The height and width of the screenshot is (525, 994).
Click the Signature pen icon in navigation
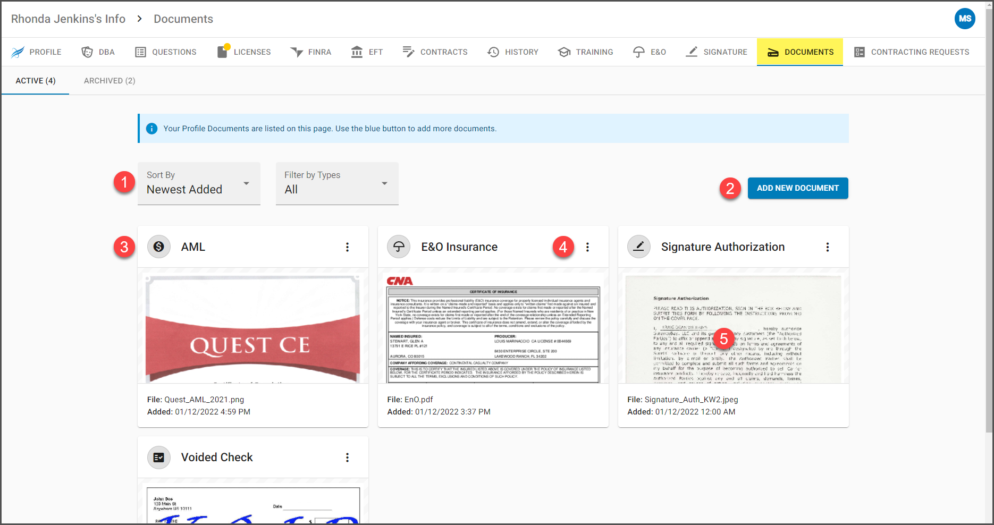[x=692, y=52]
